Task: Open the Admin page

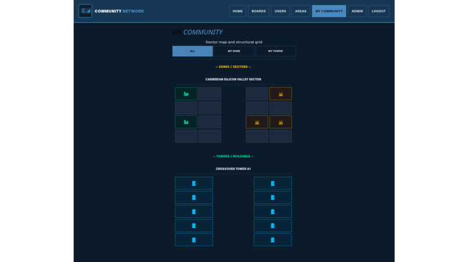Action: pyautogui.click(x=357, y=11)
